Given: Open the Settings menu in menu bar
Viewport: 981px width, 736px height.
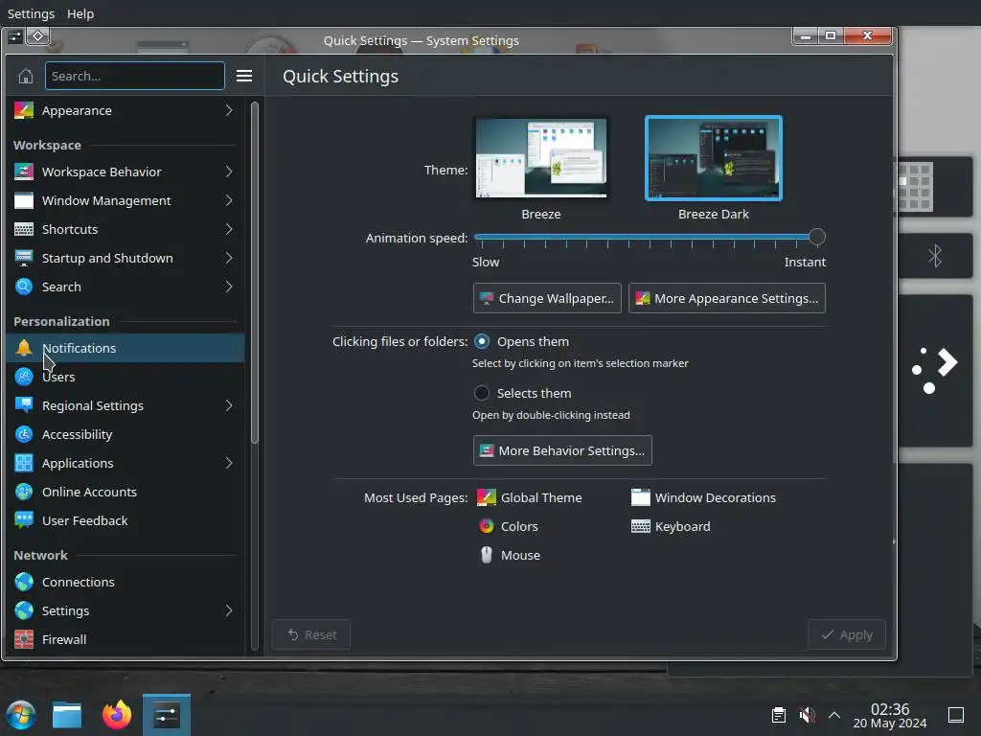Looking at the screenshot, I should tap(31, 13).
